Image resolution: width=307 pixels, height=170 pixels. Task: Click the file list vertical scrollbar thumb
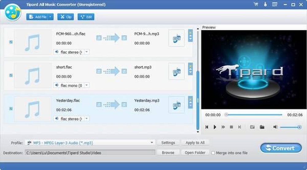(x=198, y=100)
